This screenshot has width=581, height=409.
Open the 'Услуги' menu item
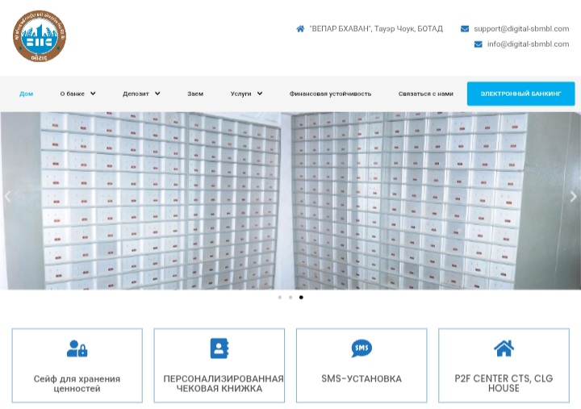(x=240, y=94)
